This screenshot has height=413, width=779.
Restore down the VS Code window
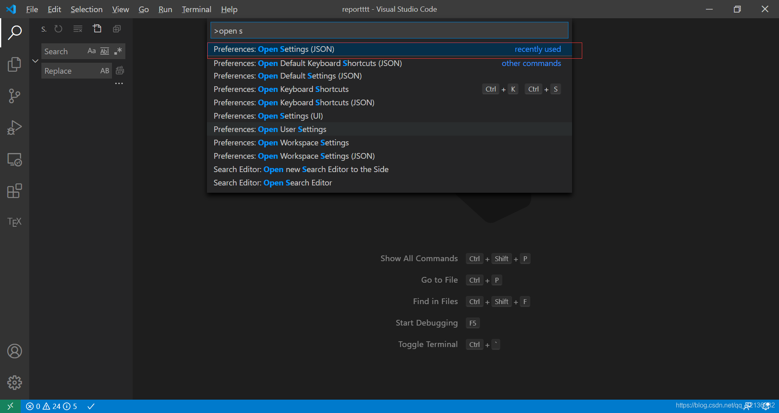737,9
